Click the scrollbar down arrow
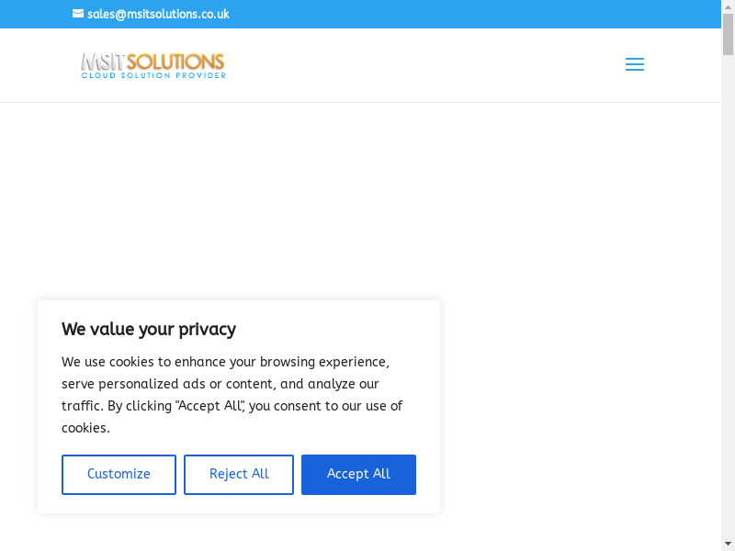 coord(728,544)
